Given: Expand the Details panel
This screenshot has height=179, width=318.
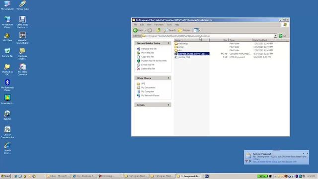Looking at the screenshot, I should point(168,105).
